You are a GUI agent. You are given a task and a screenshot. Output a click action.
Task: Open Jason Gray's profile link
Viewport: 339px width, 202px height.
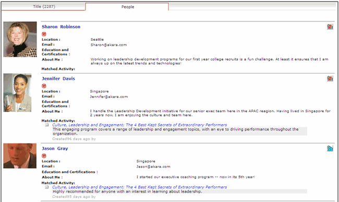pos(55,149)
